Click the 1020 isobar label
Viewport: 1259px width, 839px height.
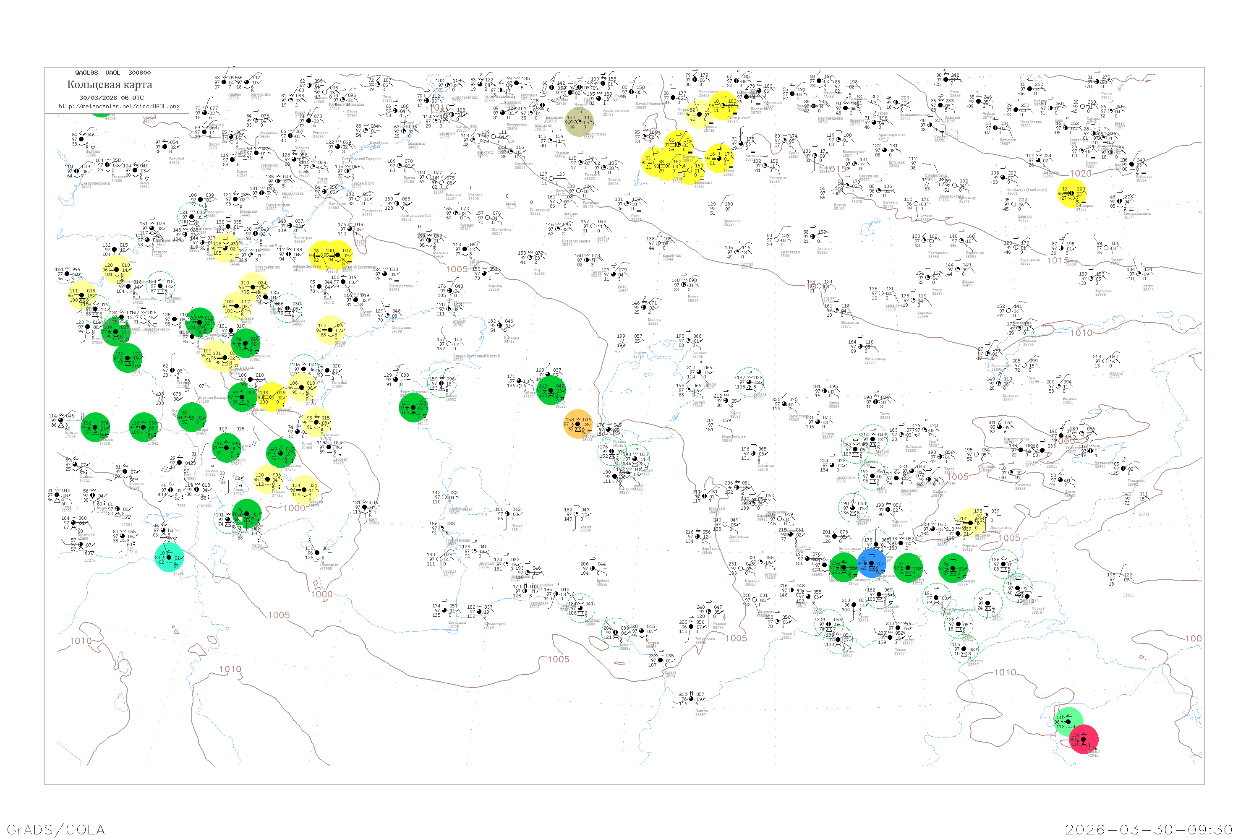click(1080, 173)
